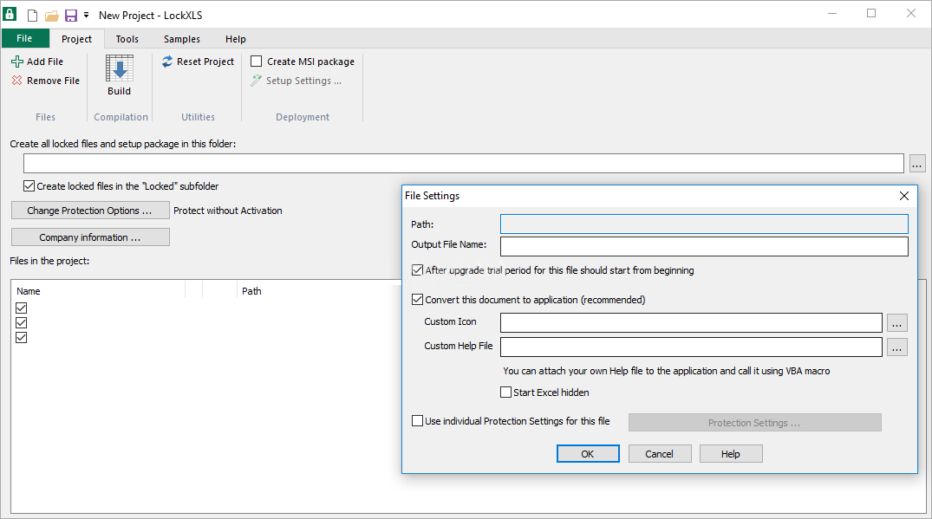This screenshot has width=932, height=519.
Task: Enable individual Protection Settings for this file
Action: 417,421
